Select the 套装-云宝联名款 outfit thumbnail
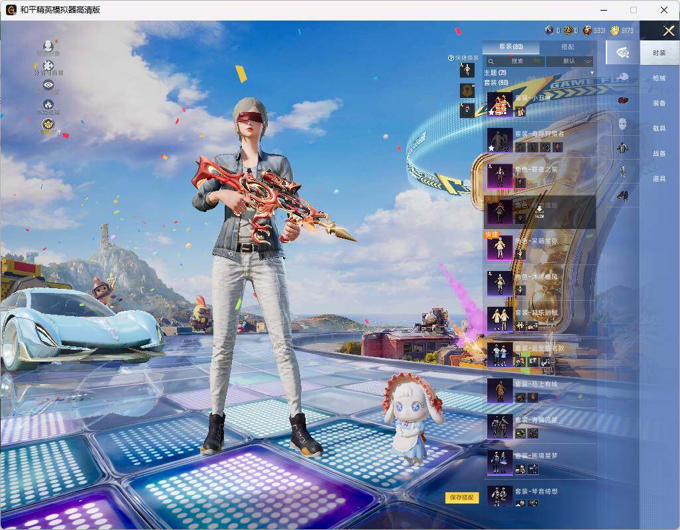The image size is (680, 530). [x=500, y=355]
